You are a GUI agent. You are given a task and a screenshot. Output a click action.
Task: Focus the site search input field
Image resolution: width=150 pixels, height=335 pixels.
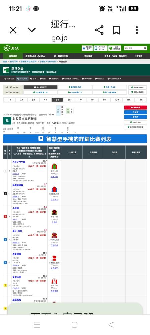tap(133, 48)
